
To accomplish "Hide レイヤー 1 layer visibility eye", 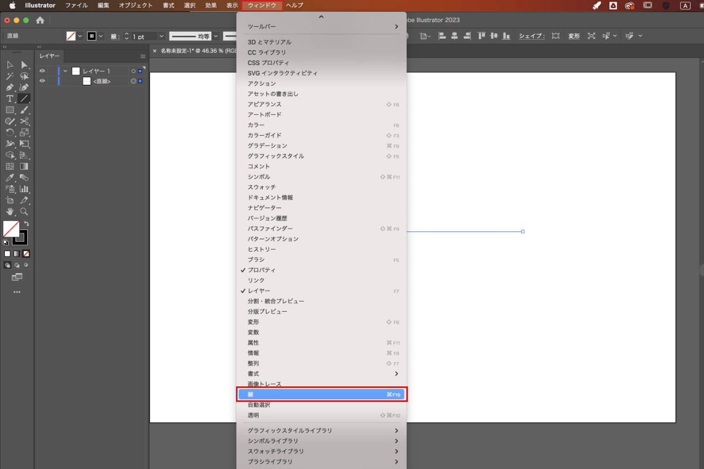I will pyautogui.click(x=42, y=71).
